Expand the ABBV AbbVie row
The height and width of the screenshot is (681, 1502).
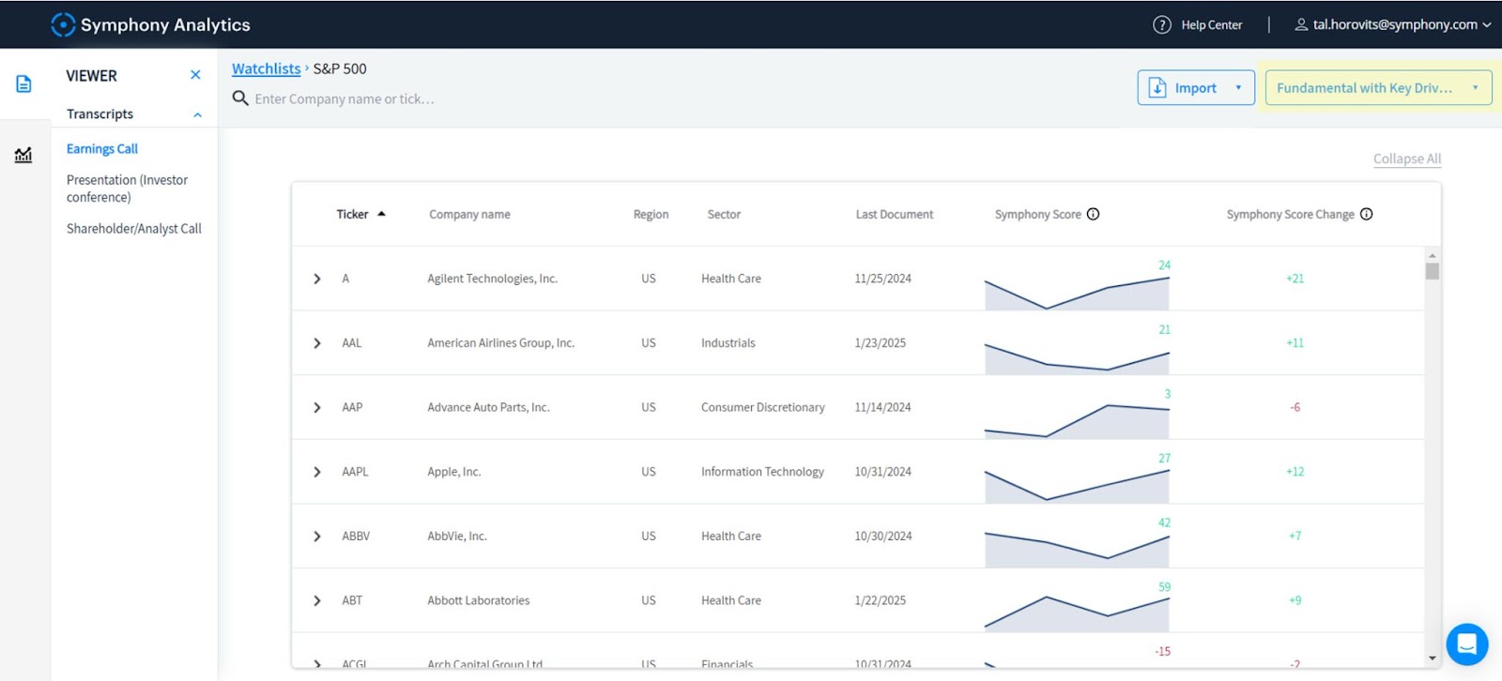point(317,537)
